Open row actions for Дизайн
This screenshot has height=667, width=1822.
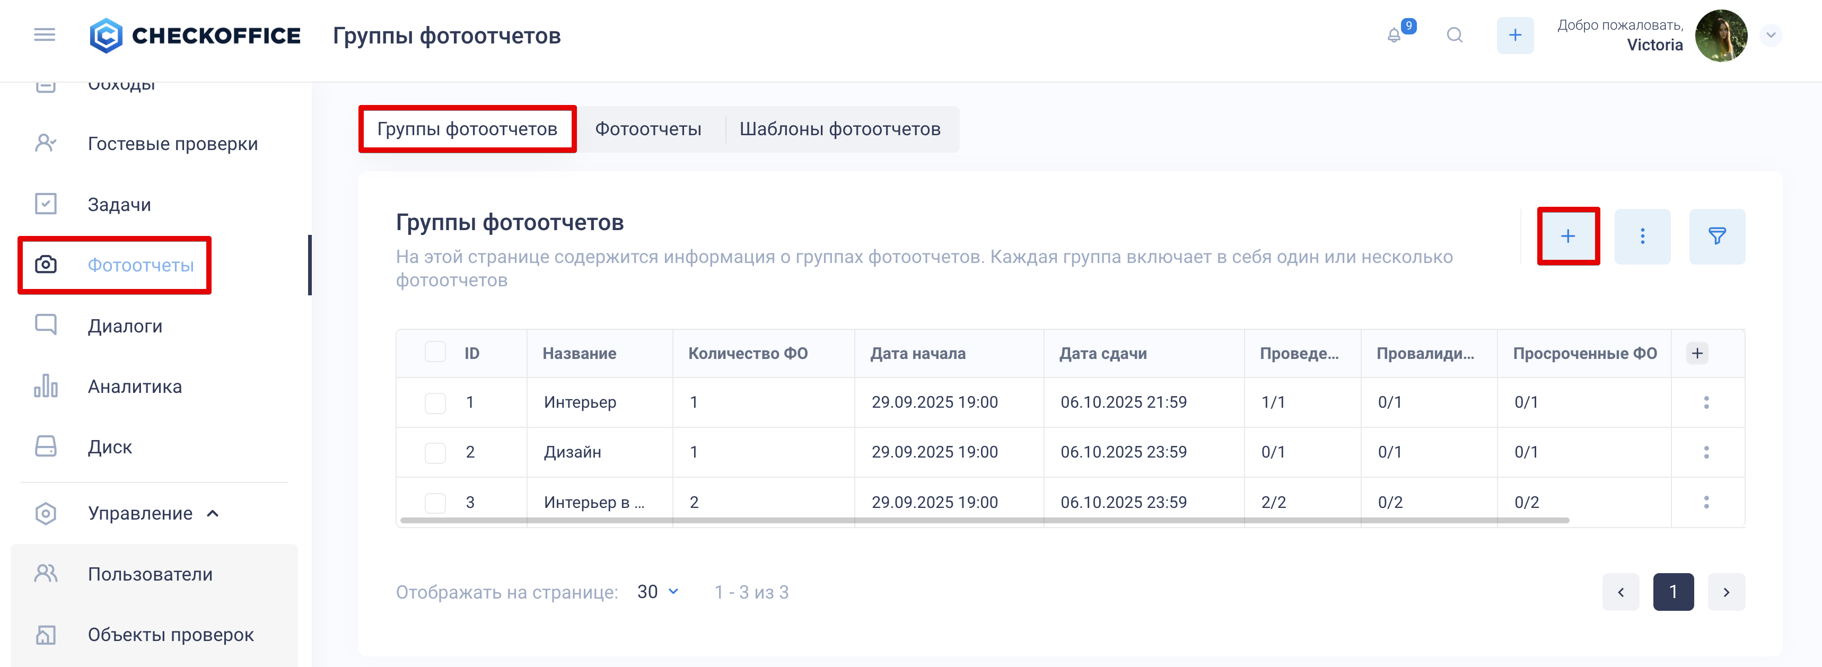(1706, 452)
